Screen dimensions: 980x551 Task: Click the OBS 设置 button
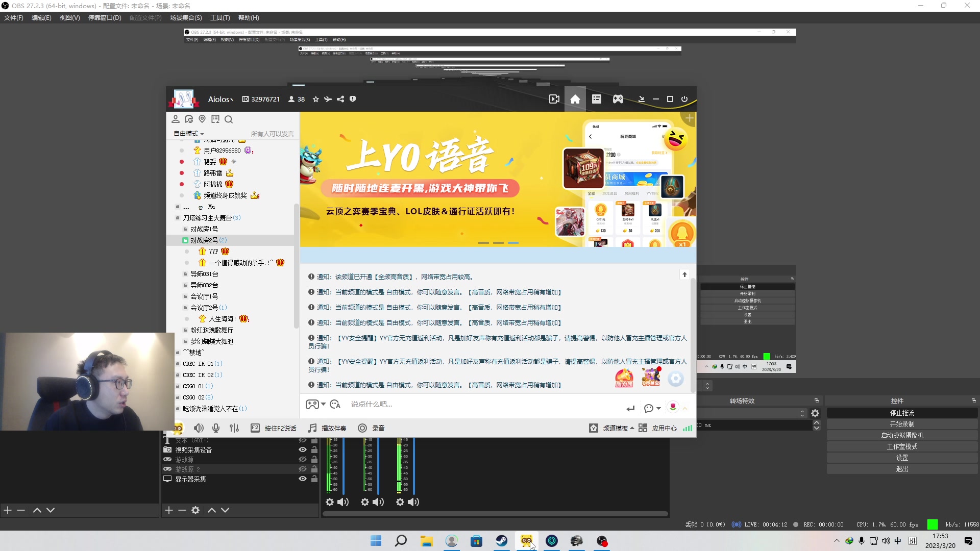pyautogui.click(x=902, y=458)
